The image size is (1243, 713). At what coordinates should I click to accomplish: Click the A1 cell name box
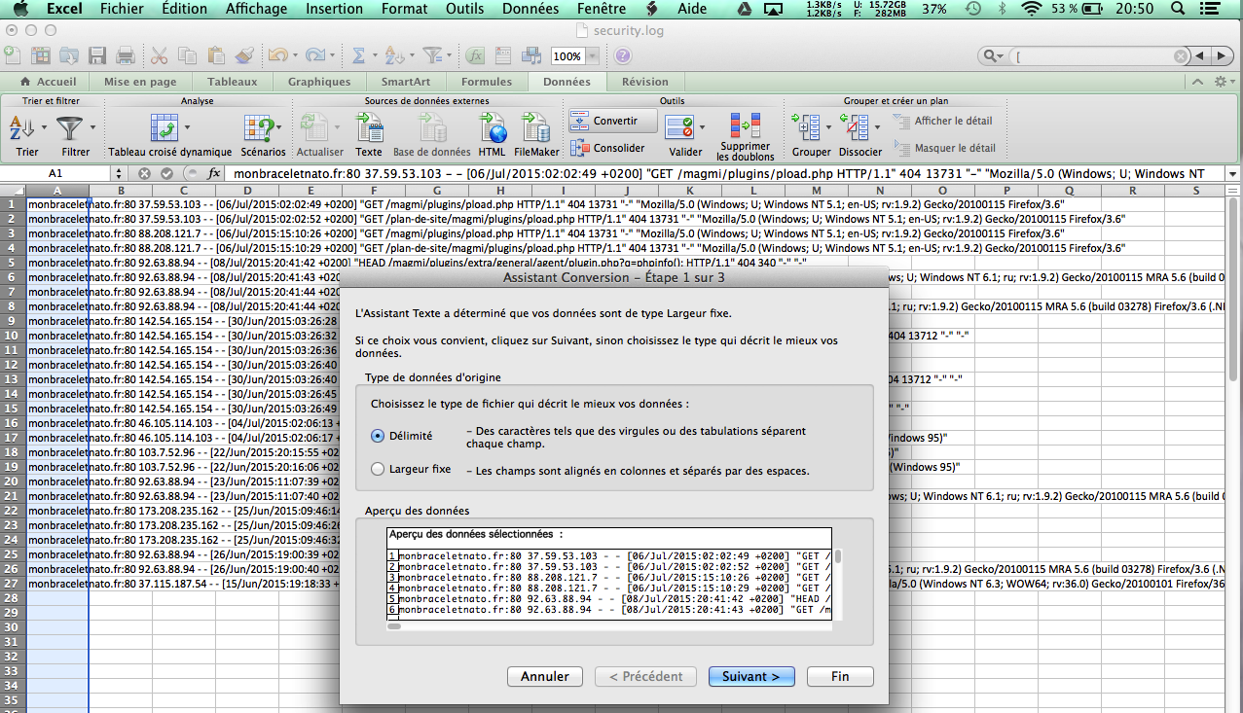[55, 173]
